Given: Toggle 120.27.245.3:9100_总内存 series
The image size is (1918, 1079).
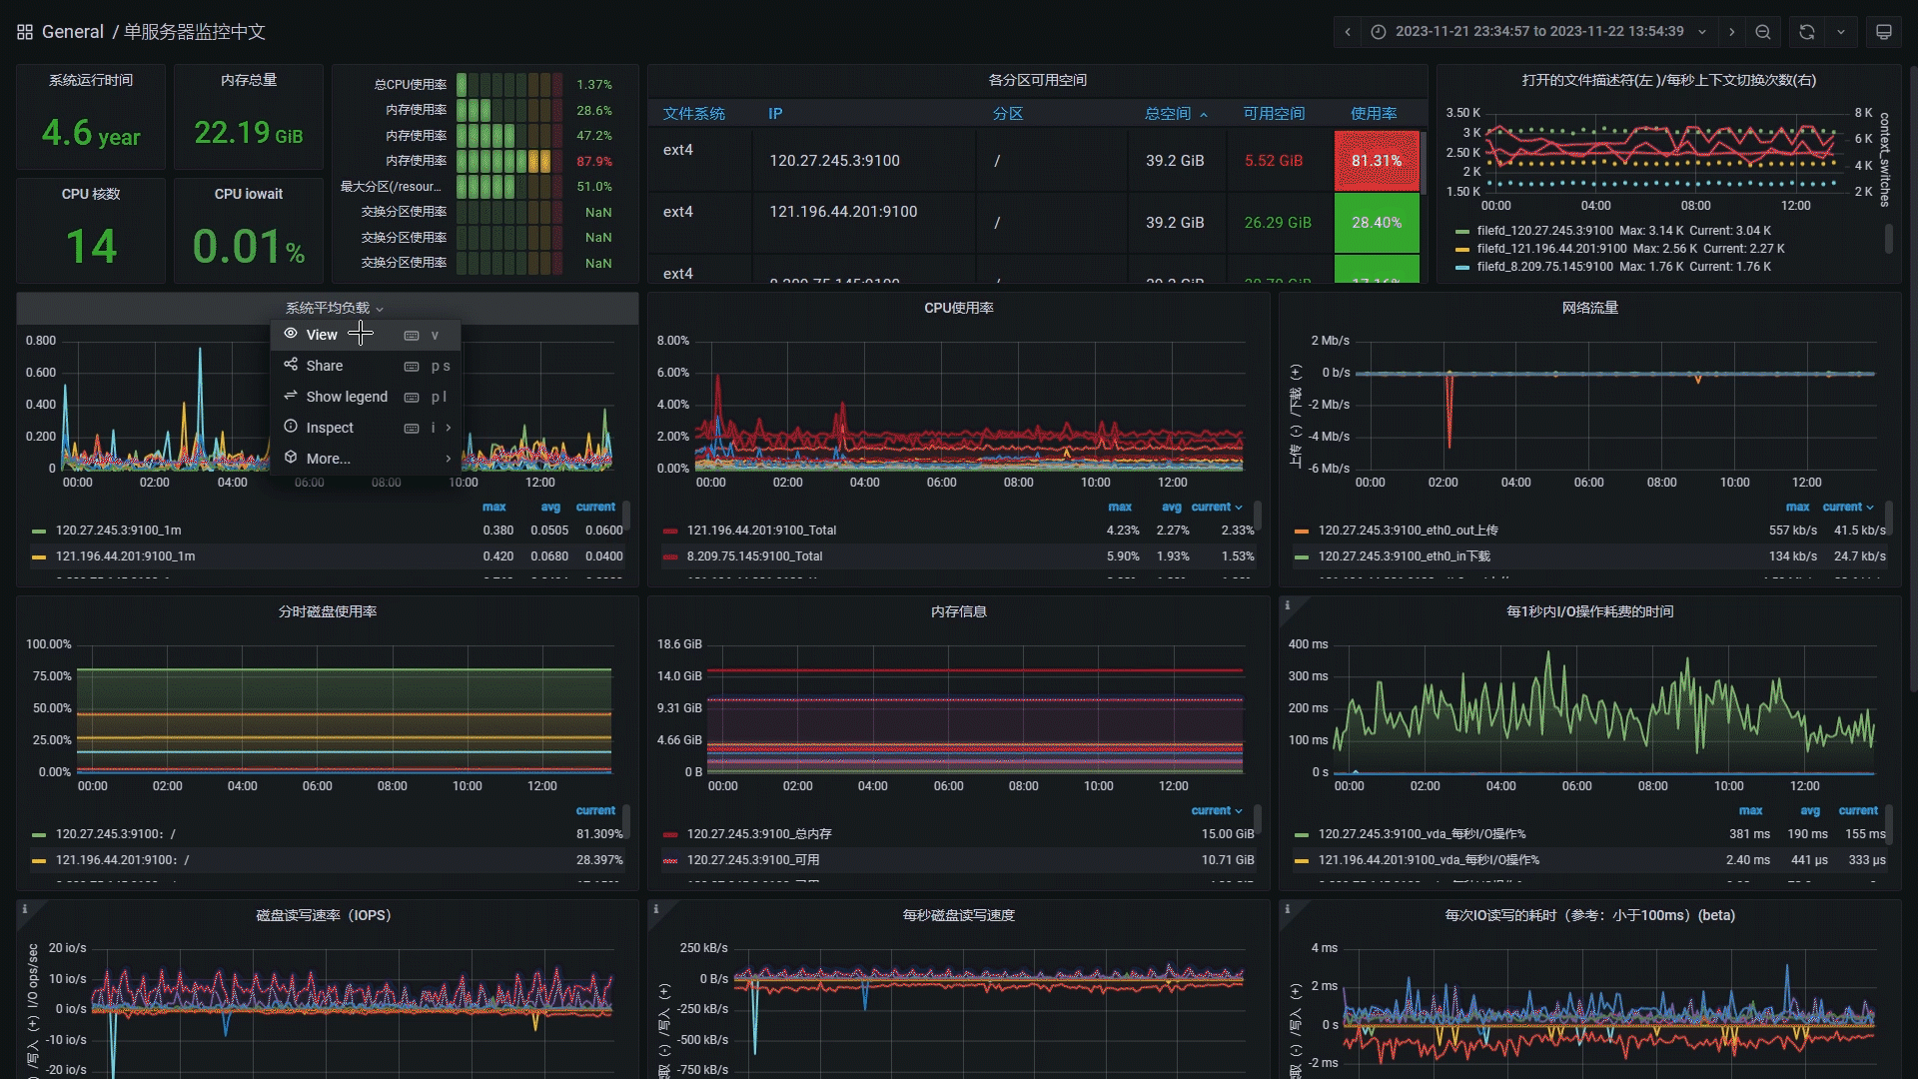Looking at the screenshot, I should [759, 834].
